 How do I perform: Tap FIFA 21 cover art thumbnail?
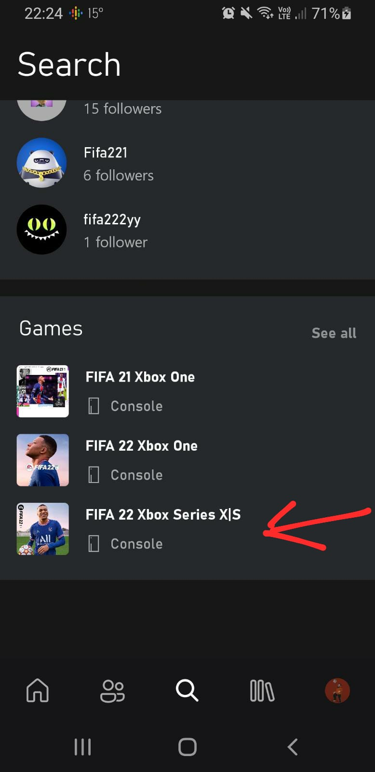click(43, 391)
